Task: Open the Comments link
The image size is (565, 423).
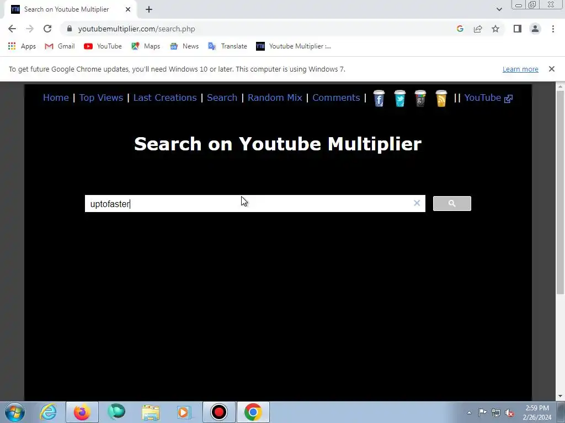Action: (x=336, y=97)
